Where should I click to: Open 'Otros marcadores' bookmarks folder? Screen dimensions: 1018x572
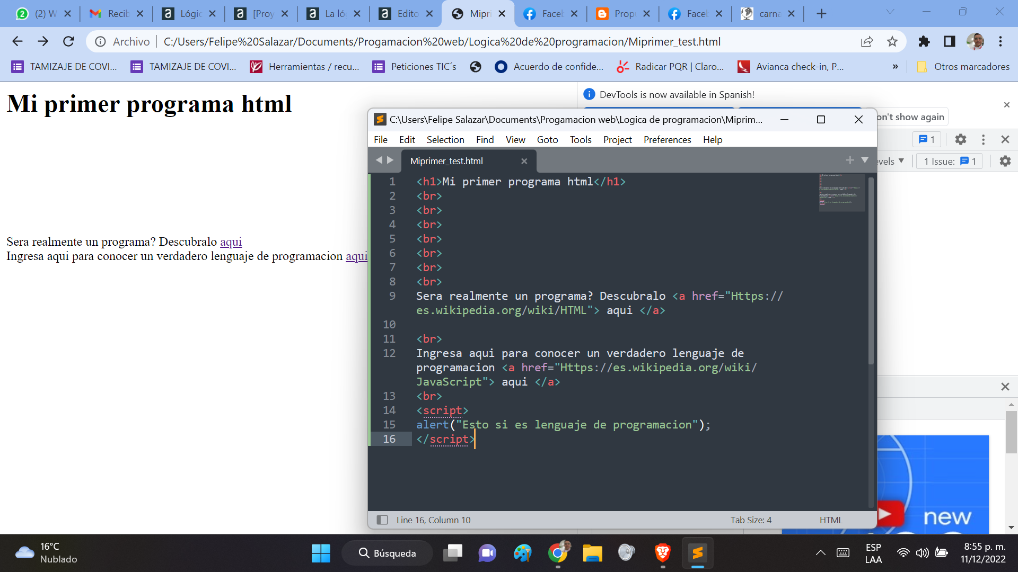[x=963, y=67]
